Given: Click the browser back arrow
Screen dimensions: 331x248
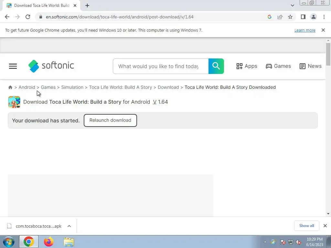Looking at the screenshot, I should coord(7,17).
